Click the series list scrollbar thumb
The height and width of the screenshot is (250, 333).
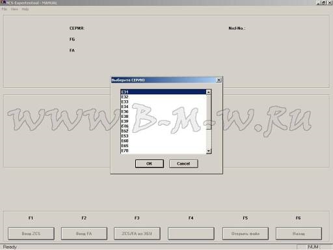[209, 112]
